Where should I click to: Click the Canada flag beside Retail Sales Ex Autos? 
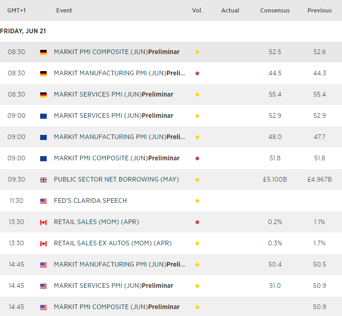(43, 243)
